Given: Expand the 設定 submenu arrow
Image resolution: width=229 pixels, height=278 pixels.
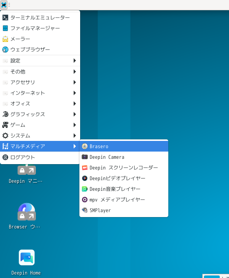Looking at the screenshot, I should click(x=75, y=61).
